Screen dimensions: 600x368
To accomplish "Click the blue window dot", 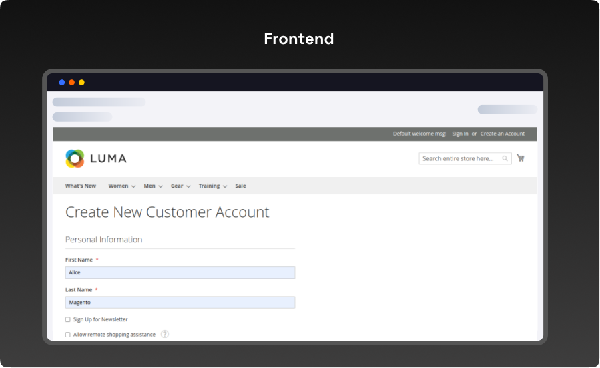I will tap(62, 83).
